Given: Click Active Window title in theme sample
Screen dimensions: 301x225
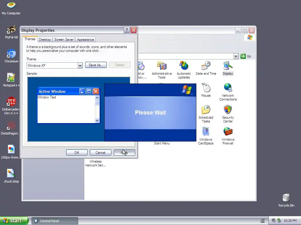Looking at the screenshot, I should pos(52,91).
